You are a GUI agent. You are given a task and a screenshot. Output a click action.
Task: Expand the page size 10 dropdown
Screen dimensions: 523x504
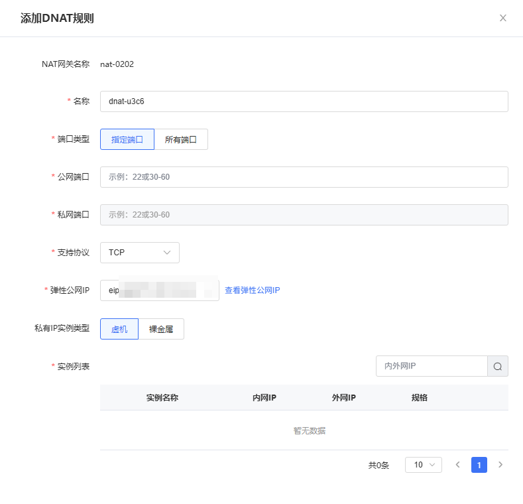tap(424, 465)
